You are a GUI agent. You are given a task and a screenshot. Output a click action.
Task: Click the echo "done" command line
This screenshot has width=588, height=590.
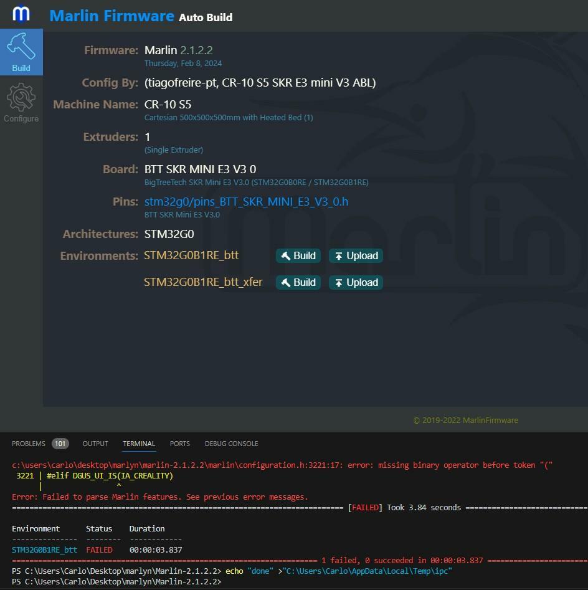tap(232, 571)
